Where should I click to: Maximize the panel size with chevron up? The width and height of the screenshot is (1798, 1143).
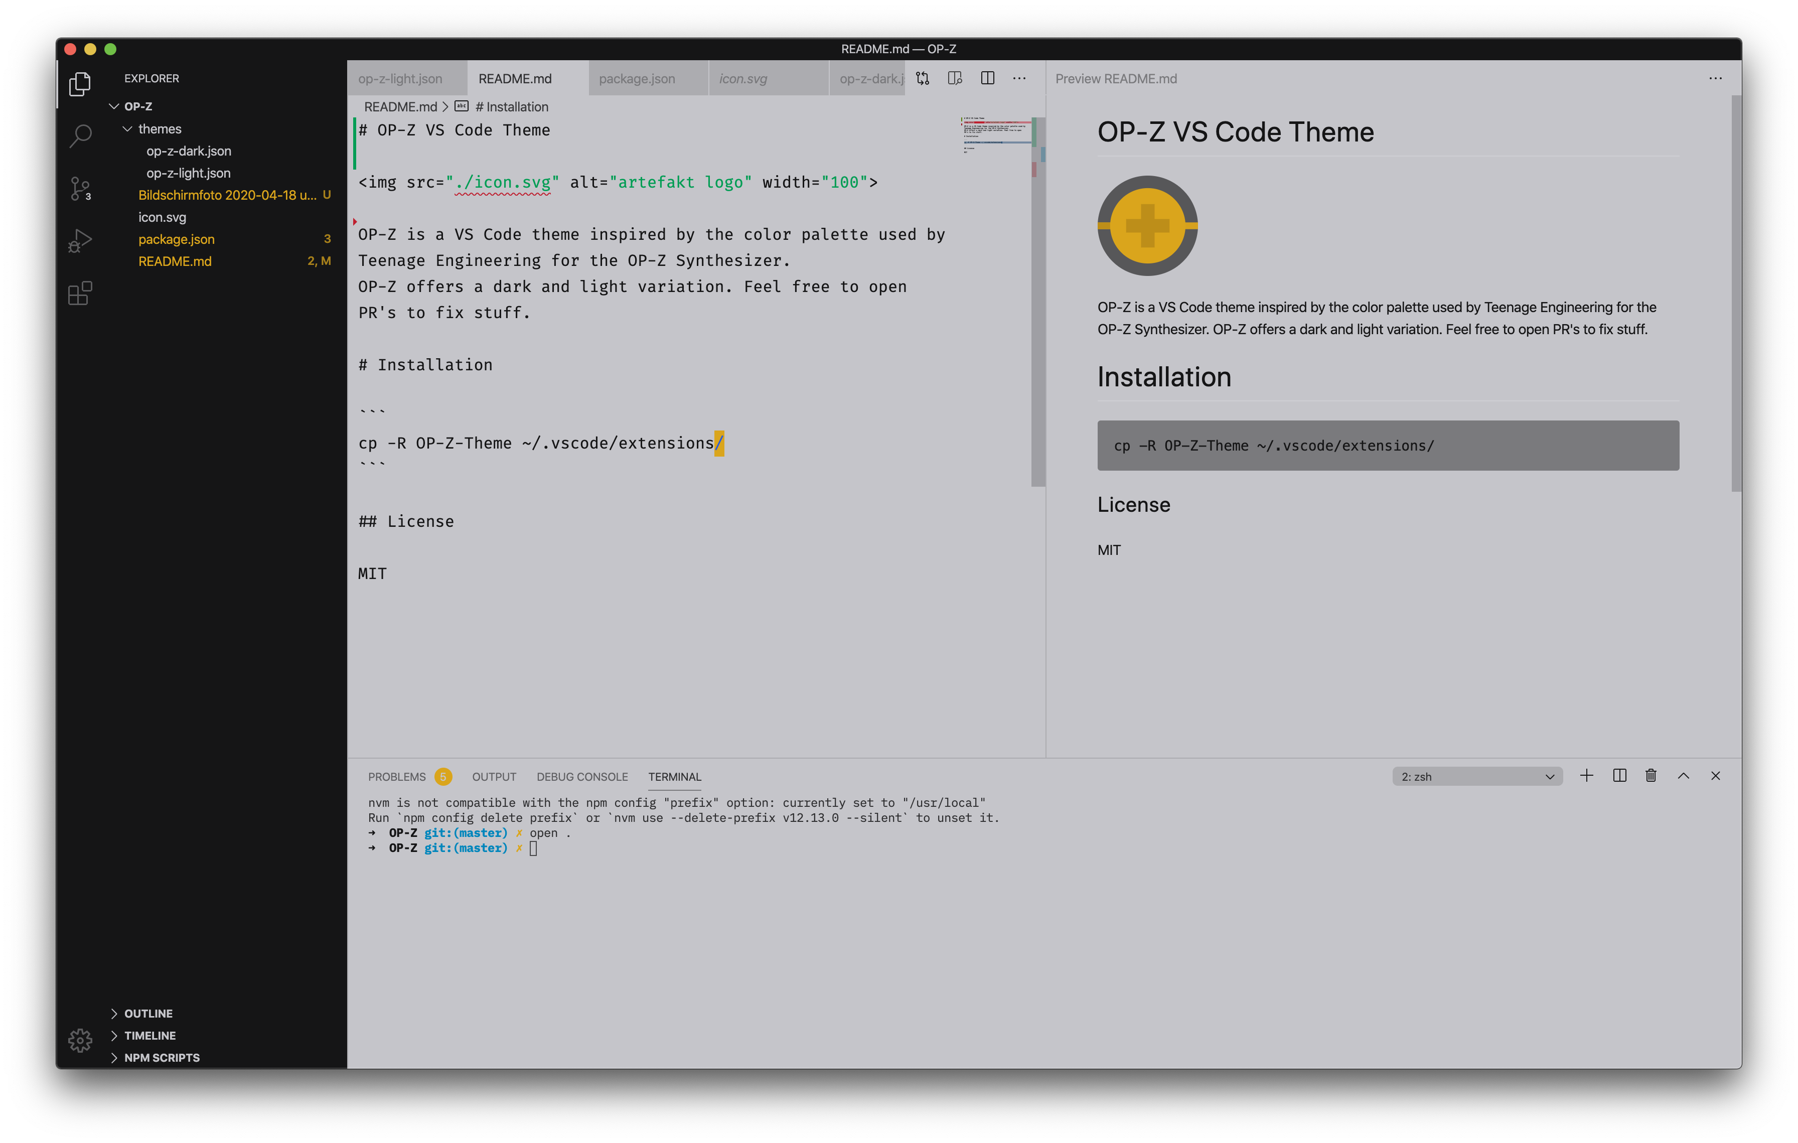pos(1683,776)
